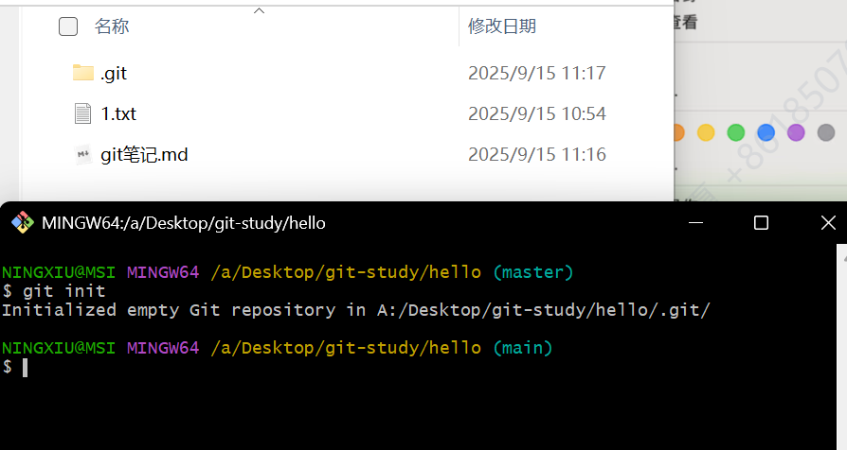Viewport: 847px width, 450px height.
Task: Click the .git folder icon
Action: click(x=83, y=73)
